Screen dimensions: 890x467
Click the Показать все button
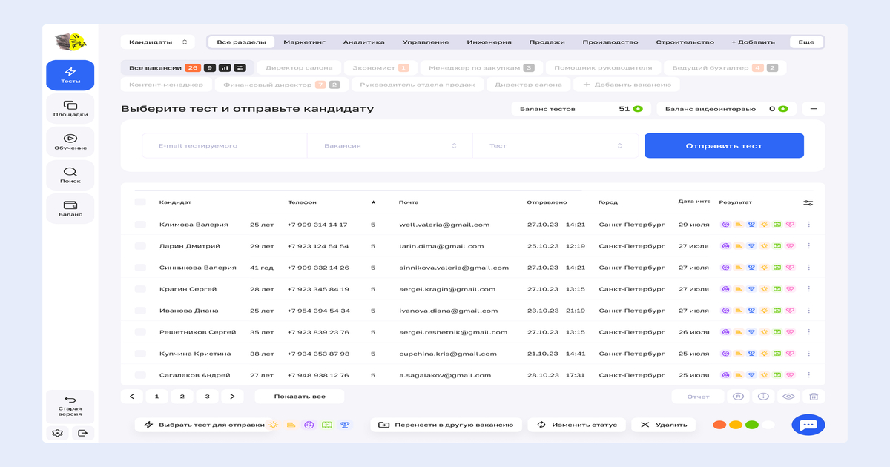click(299, 397)
